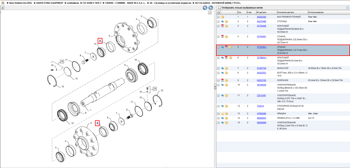The image size is (350, 168).
Task: Click the small square fit-view button on diagram
Action: pos(210,13)
